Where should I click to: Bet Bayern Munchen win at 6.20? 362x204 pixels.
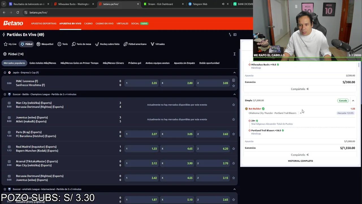click(x=213, y=149)
